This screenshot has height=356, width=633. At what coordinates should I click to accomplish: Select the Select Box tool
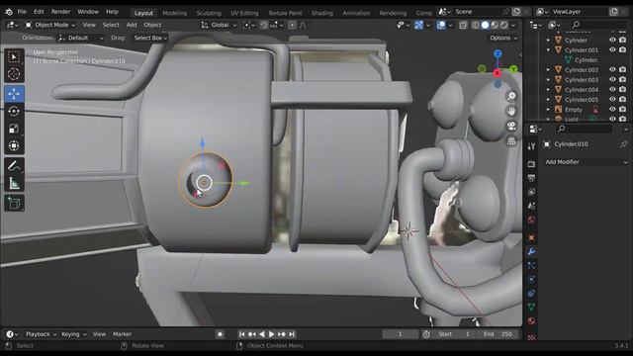pos(14,57)
